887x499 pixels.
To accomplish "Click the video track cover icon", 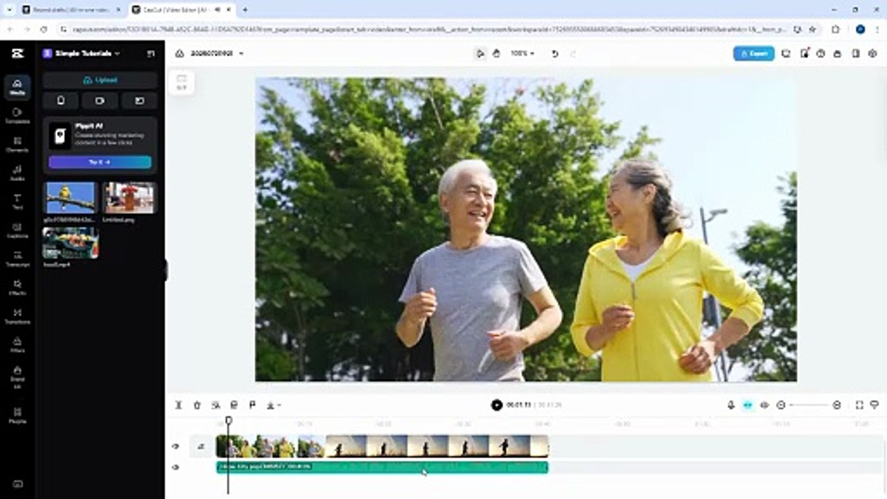I will 201,446.
